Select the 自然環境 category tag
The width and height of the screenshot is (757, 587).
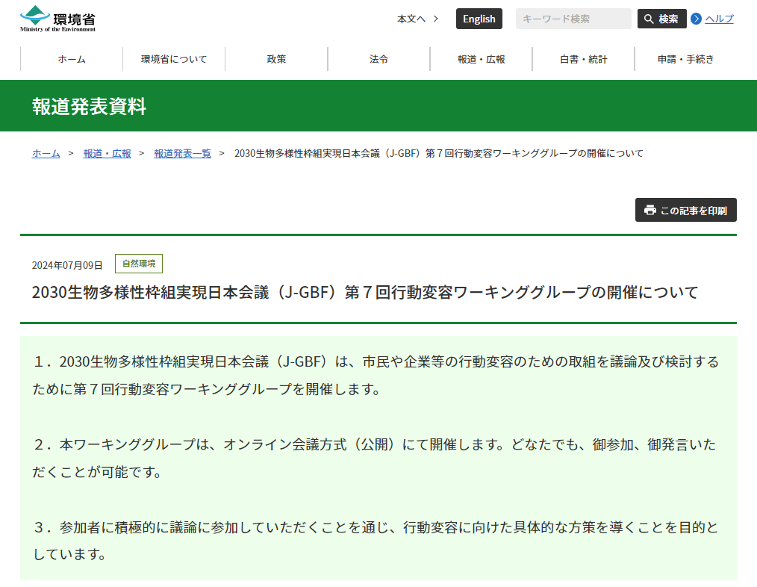coord(139,263)
